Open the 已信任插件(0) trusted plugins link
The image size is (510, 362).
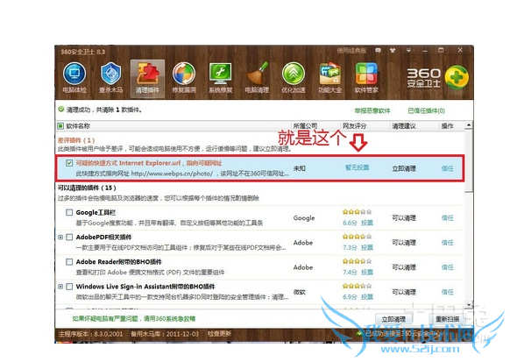[427, 111]
